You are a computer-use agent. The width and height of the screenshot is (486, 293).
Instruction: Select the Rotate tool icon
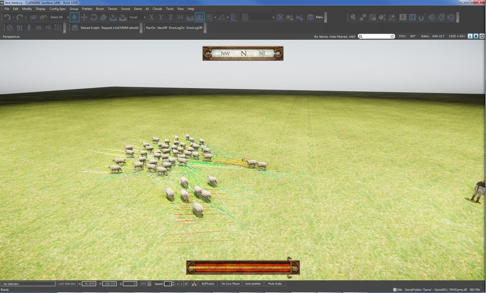[94, 17]
